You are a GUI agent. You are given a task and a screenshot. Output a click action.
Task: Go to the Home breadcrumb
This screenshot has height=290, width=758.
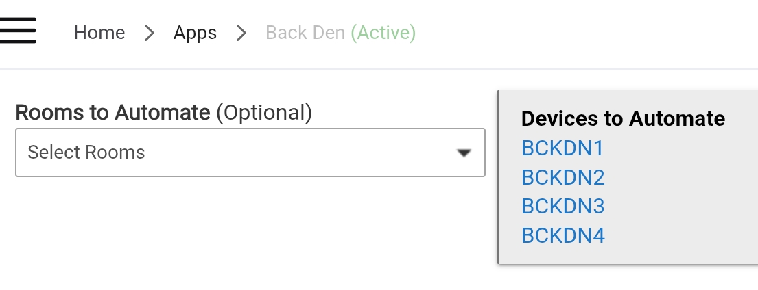(x=99, y=33)
